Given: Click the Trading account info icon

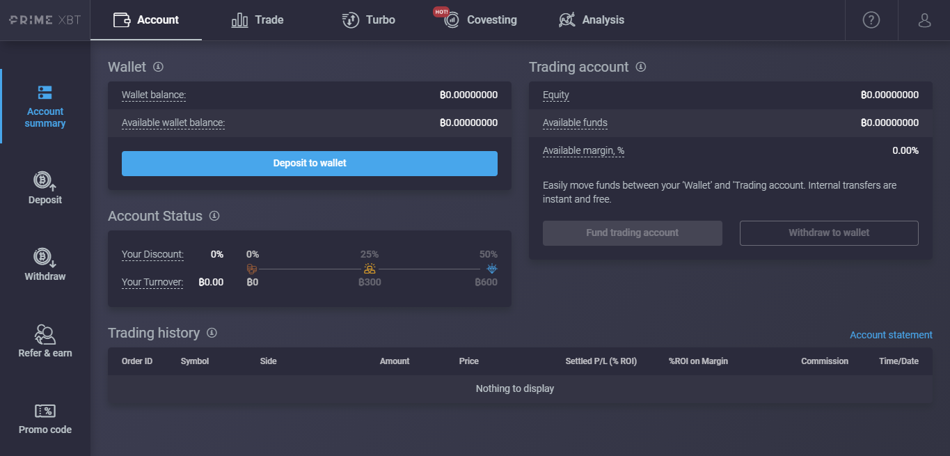Looking at the screenshot, I should coord(641,67).
